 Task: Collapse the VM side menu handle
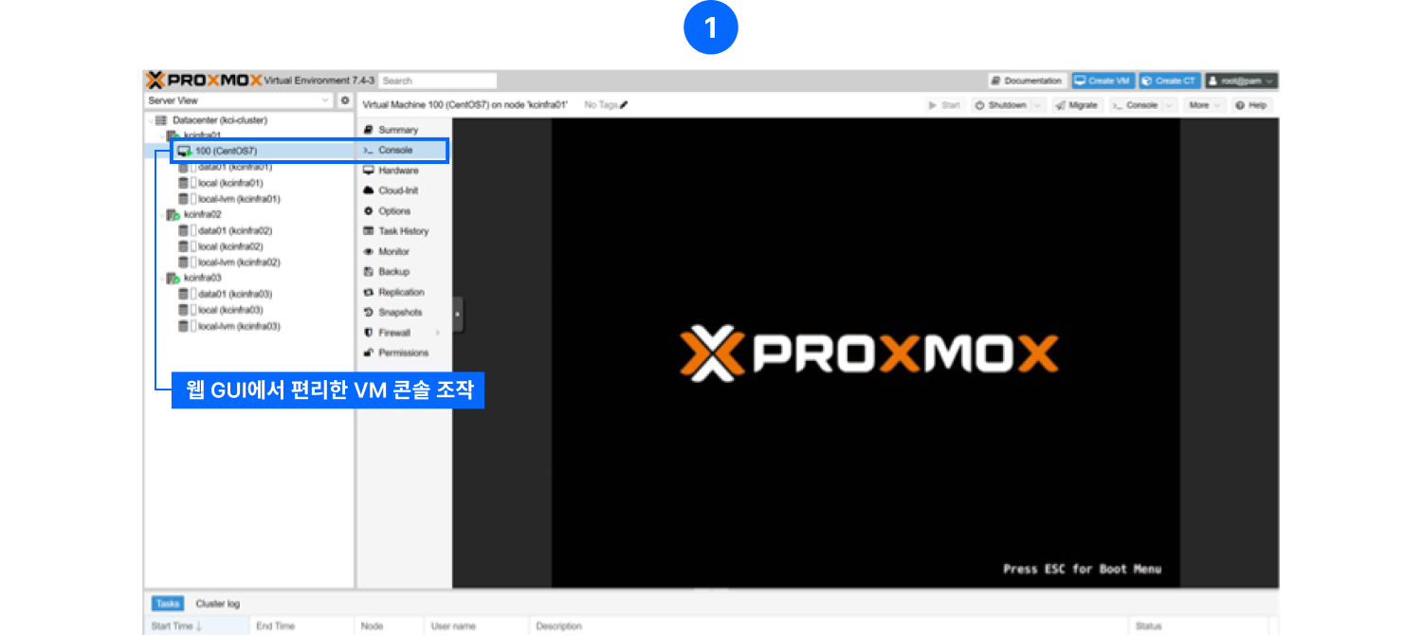pos(458,314)
